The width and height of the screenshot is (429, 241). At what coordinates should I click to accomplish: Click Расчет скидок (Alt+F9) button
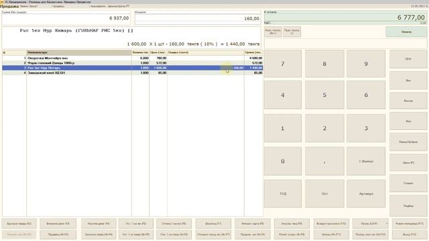(x=292, y=234)
